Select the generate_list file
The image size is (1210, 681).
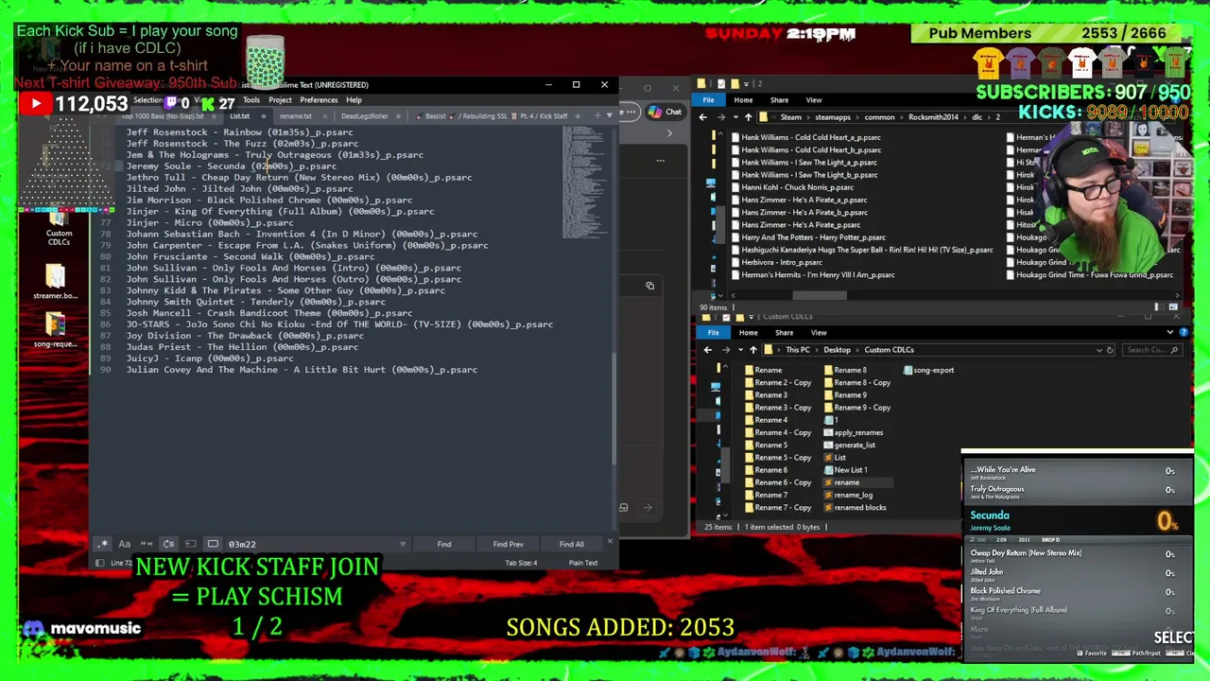(x=850, y=445)
